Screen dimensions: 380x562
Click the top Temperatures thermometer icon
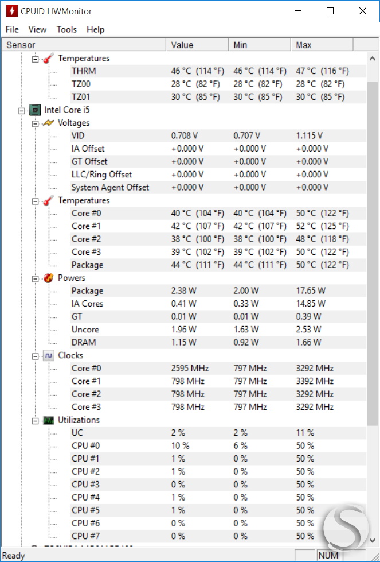pos(49,59)
